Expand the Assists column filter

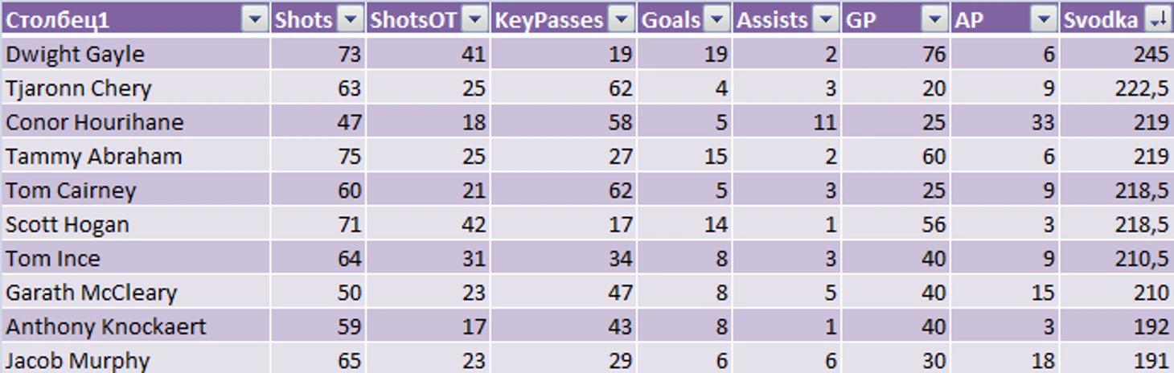(827, 20)
